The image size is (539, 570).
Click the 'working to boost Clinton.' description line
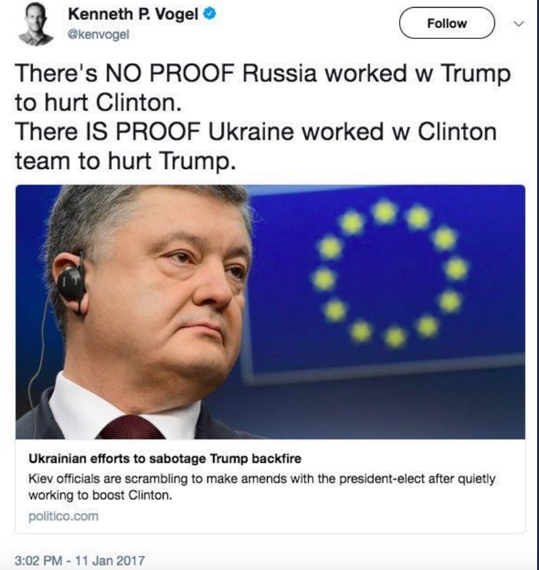pyautogui.click(x=100, y=495)
